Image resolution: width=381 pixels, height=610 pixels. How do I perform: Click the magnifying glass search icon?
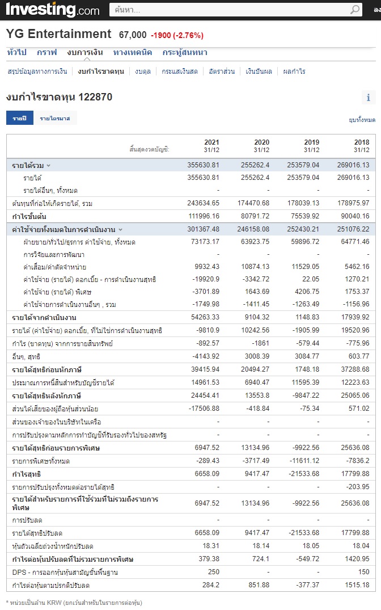pyautogui.click(x=354, y=10)
